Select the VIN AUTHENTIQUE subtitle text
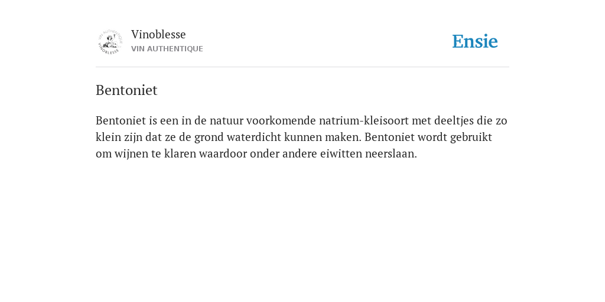The image size is (605, 302). click(167, 49)
